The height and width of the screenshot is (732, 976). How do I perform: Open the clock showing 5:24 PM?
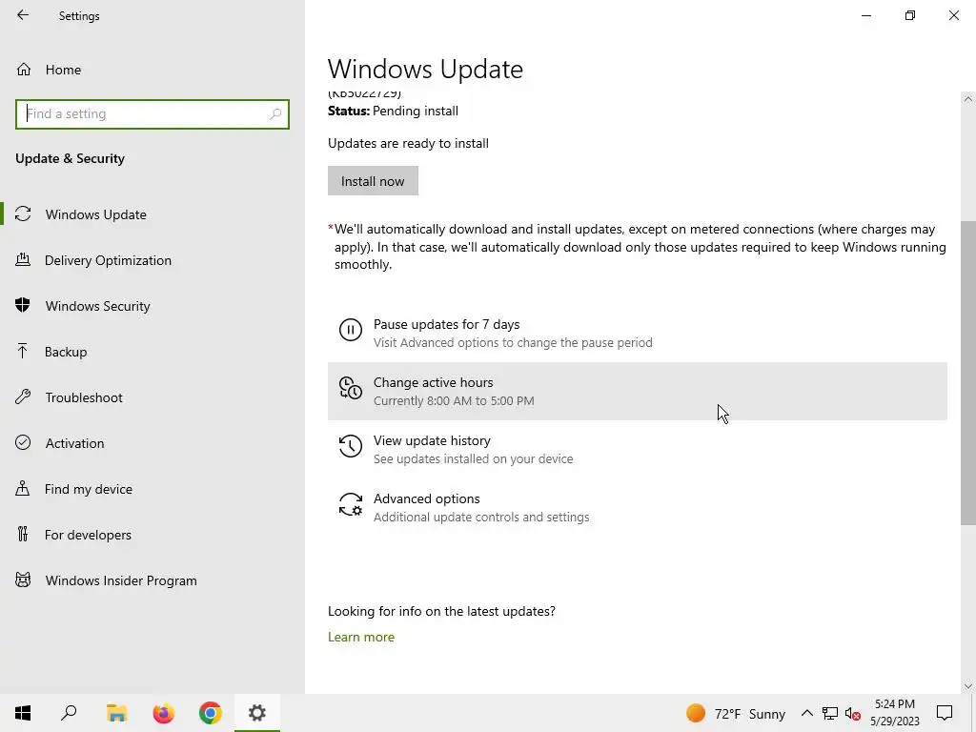pyautogui.click(x=894, y=713)
